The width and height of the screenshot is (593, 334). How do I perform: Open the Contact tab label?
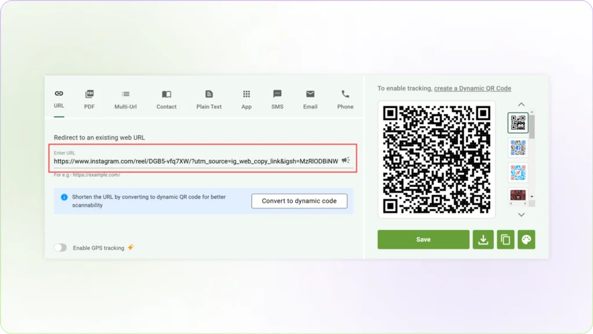[166, 107]
